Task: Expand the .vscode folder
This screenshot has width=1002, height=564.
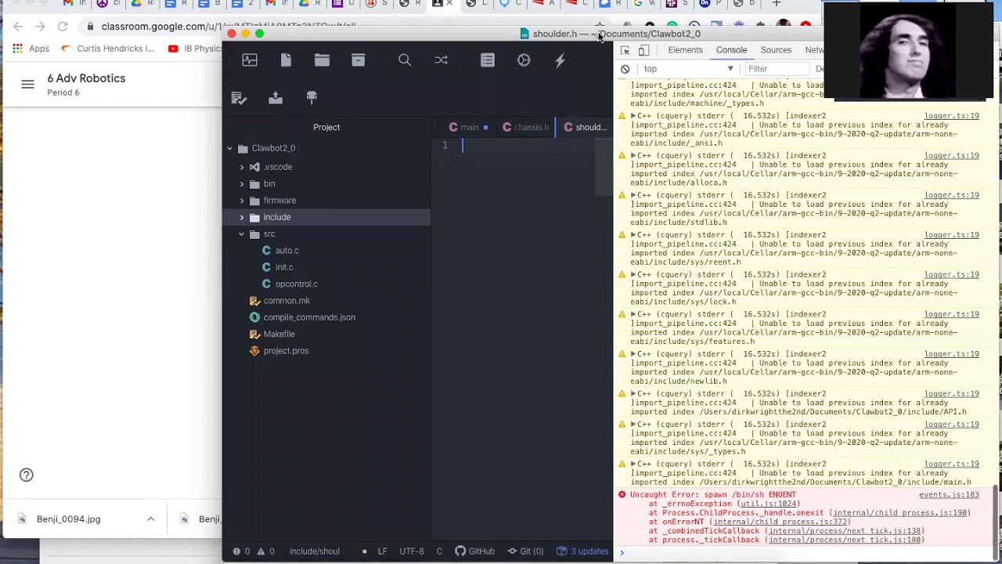Action: coord(242,167)
